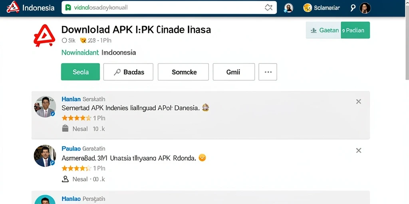Open Hanlao Persgatin reviewer avatar
The image size is (409, 204).
(45, 200)
